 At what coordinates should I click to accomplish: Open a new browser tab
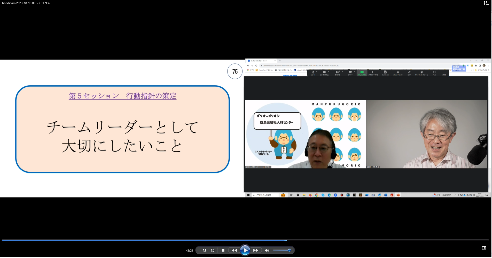pos(280,61)
